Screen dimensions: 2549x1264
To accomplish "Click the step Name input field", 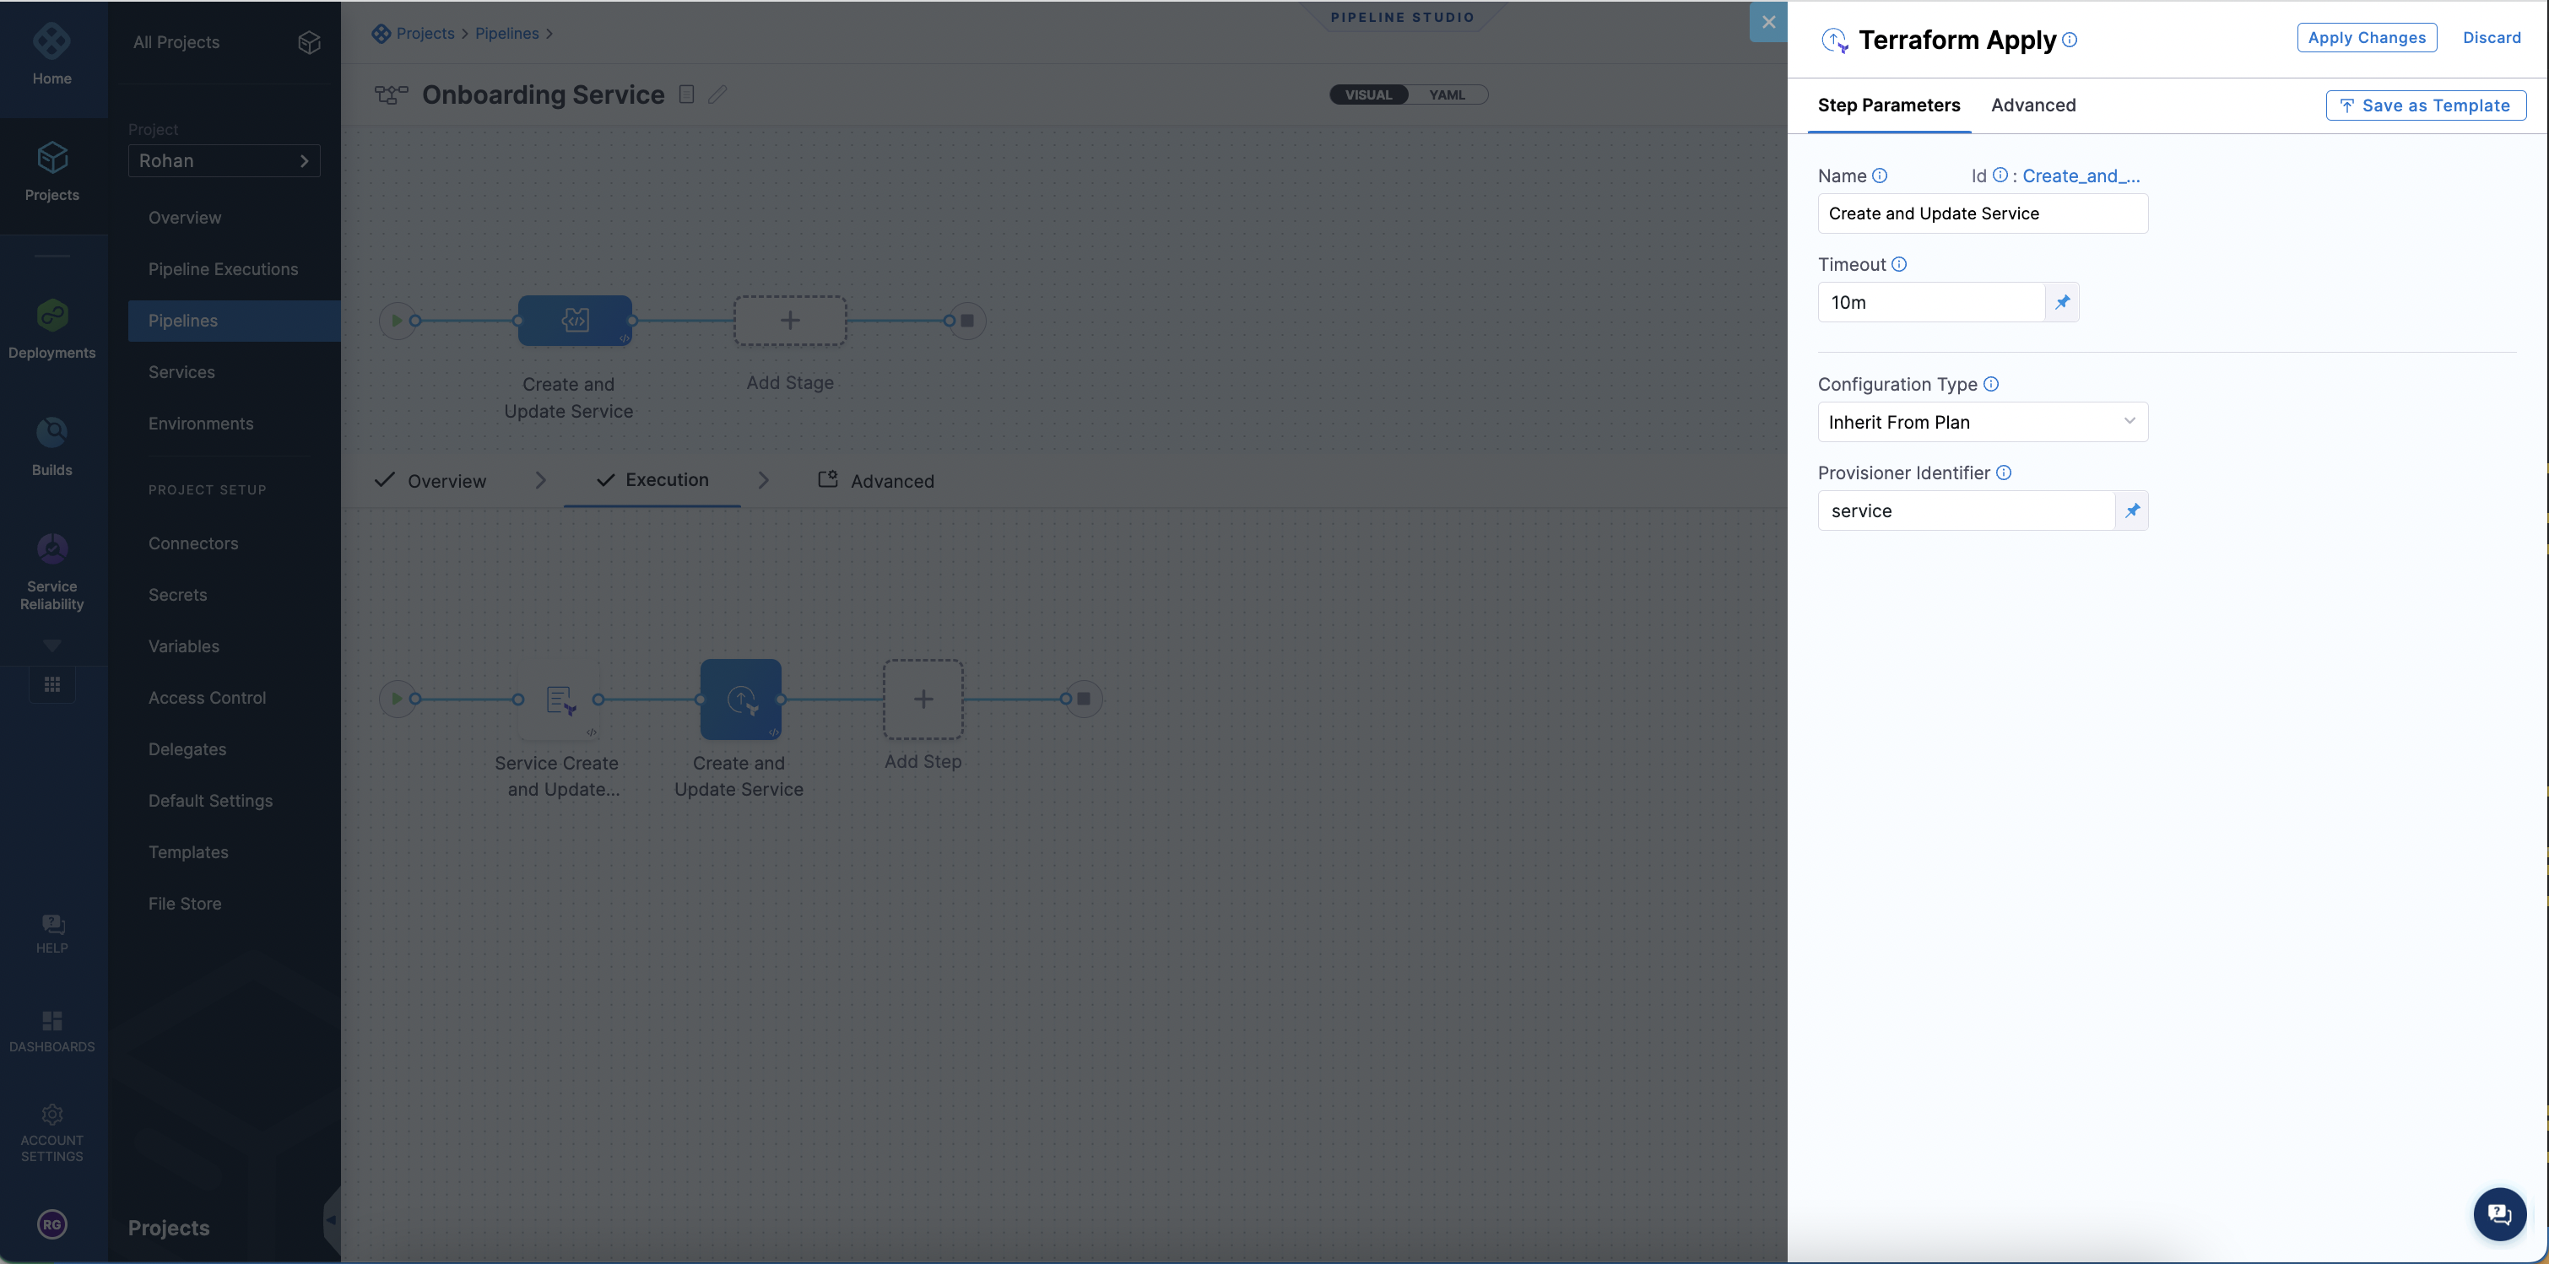I will click(1982, 213).
